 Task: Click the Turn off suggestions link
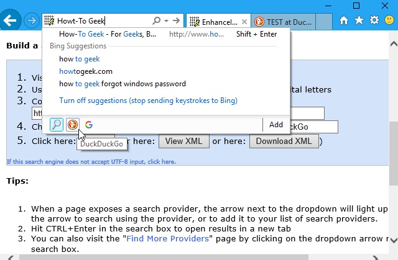(148, 101)
